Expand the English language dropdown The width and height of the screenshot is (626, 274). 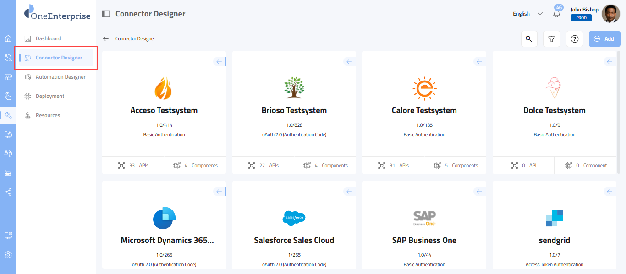(527, 14)
